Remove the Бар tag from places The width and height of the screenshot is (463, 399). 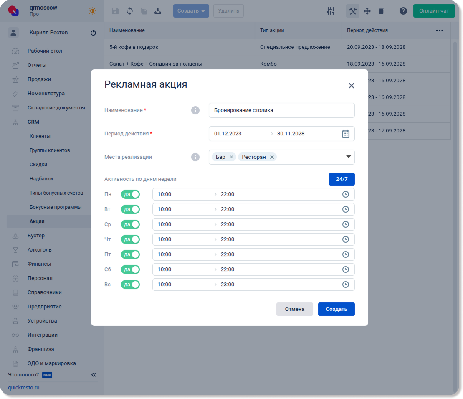click(231, 157)
